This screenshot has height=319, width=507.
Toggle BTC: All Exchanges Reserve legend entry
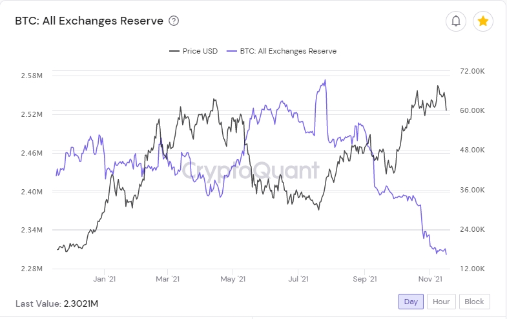point(282,51)
